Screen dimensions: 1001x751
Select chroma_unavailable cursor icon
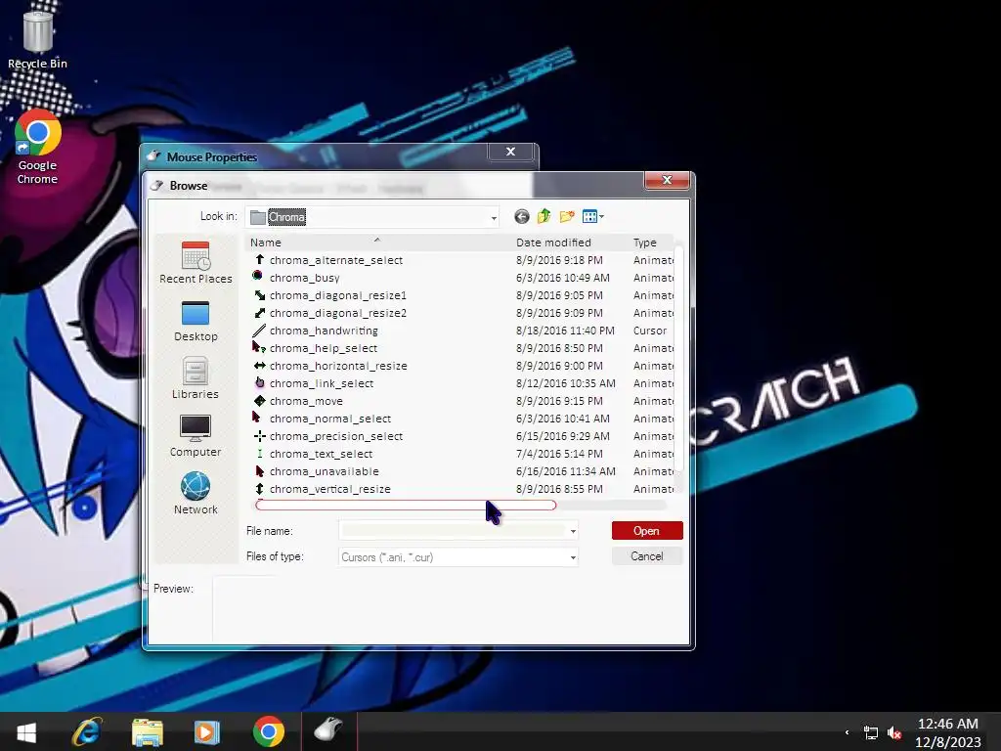coord(259,471)
